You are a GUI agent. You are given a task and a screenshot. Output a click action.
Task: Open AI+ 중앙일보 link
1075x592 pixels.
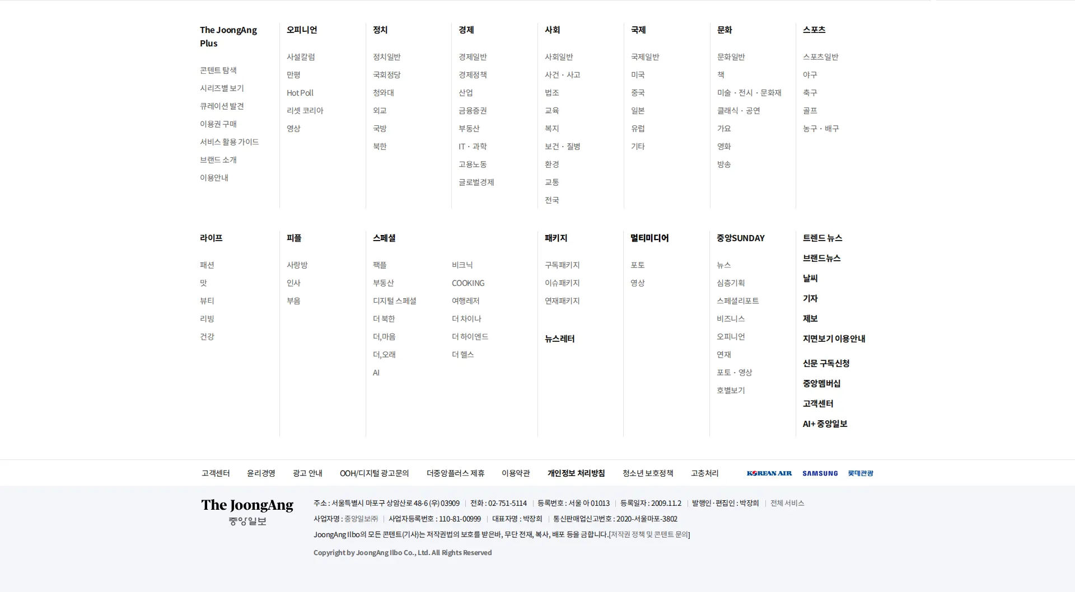(825, 424)
